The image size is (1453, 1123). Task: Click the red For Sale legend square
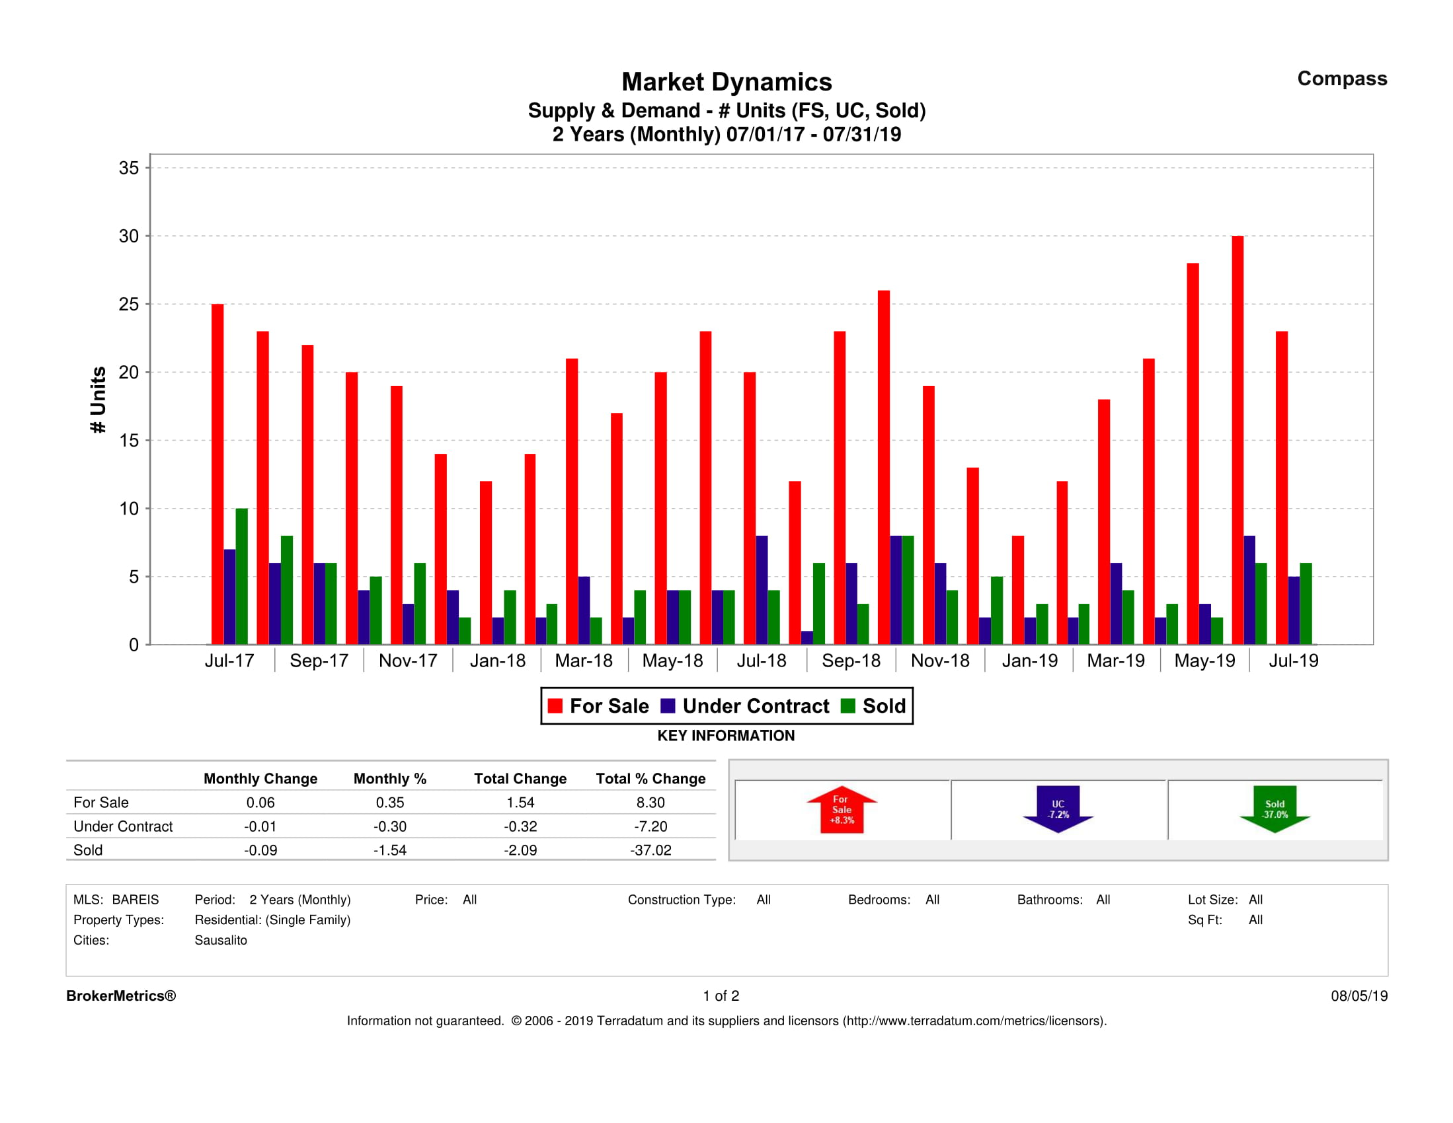[x=555, y=706]
